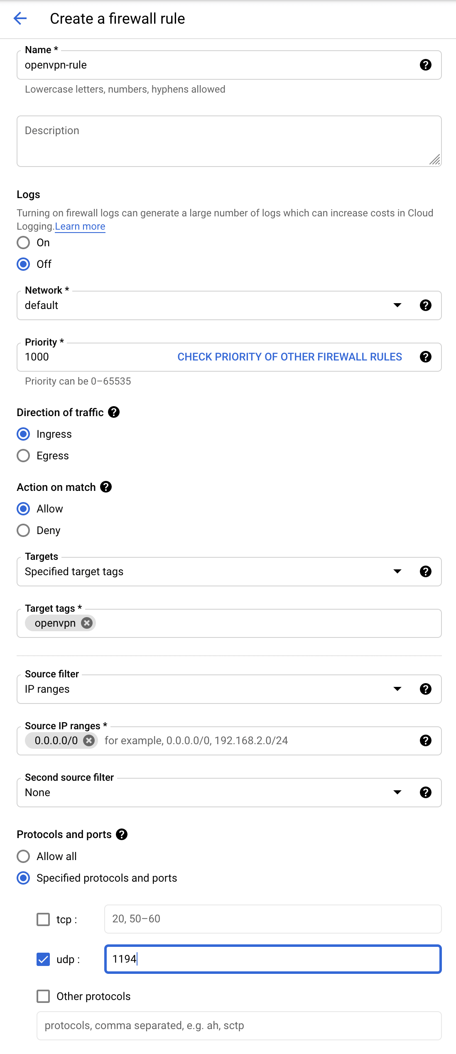Remove the openvpn target tag
Image resolution: width=456 pixels, height=1054 pixels.
click(86, 623)
